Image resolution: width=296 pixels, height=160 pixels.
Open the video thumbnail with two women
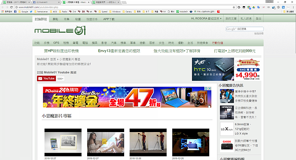click(106, 142)
